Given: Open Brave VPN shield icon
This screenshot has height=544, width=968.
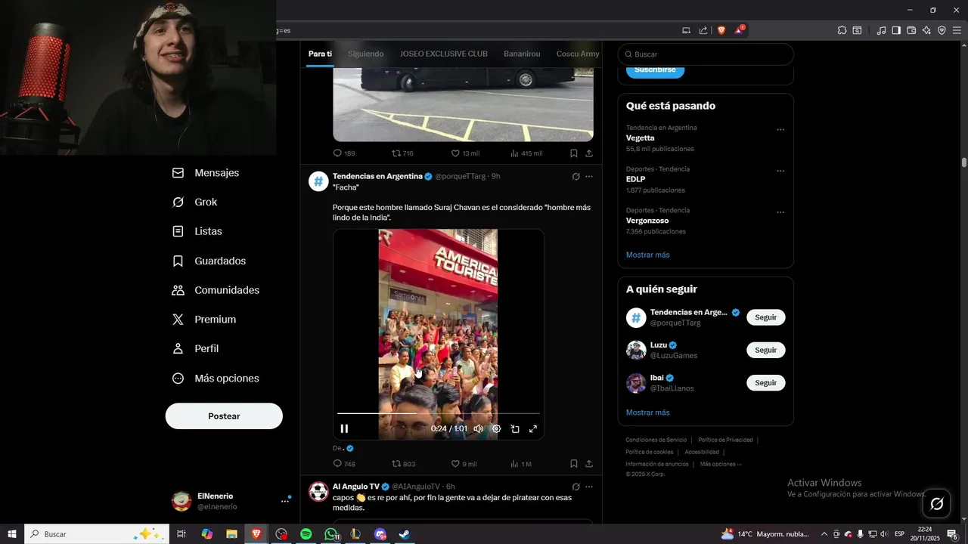Looking at the screenshot, I should click(942, 30).
